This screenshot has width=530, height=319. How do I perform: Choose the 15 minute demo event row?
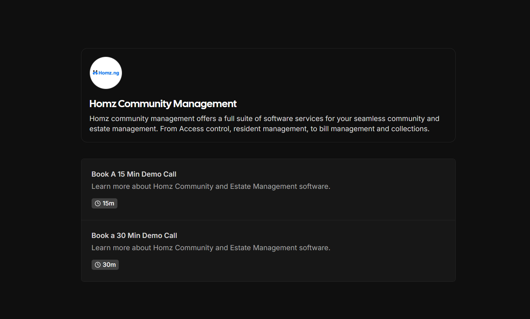(x=373, y=190)
